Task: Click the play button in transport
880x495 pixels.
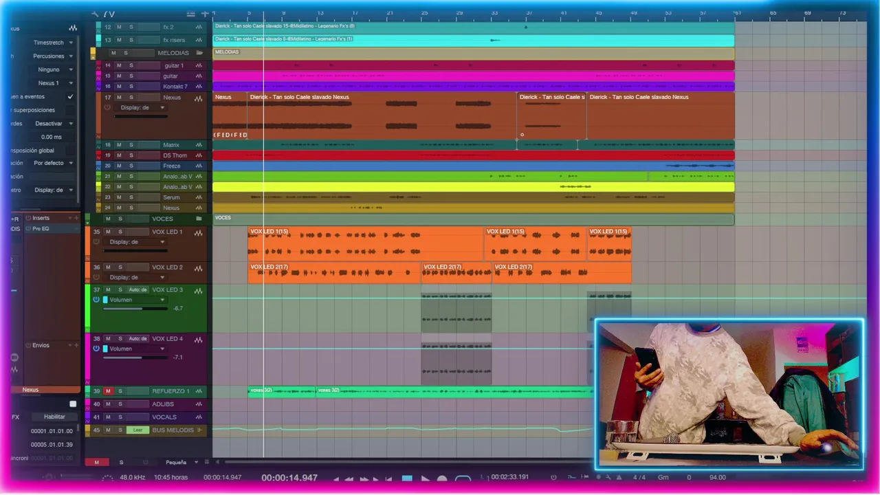Action: (425, 478)
